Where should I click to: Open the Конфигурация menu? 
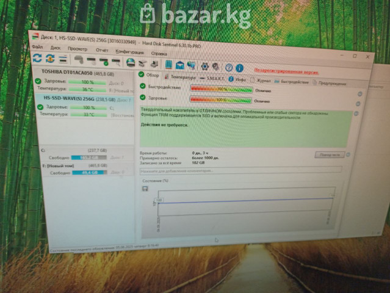129,52
